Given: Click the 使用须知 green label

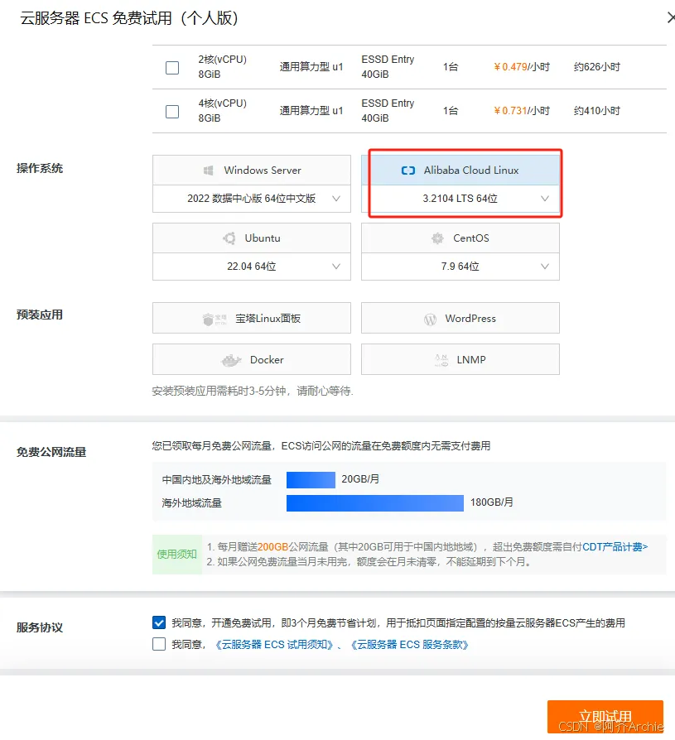Looking at the screenshot, I should click(177, 554).
